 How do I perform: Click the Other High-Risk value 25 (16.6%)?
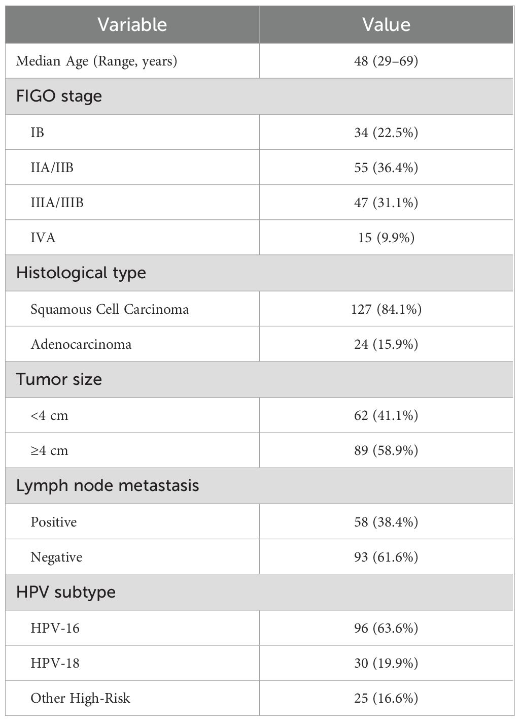pos(386,698)
